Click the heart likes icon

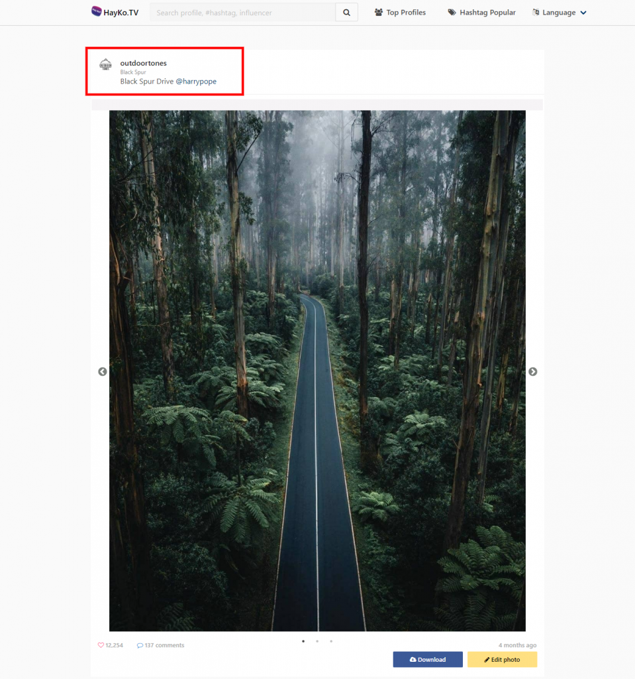tap(101, 645)
